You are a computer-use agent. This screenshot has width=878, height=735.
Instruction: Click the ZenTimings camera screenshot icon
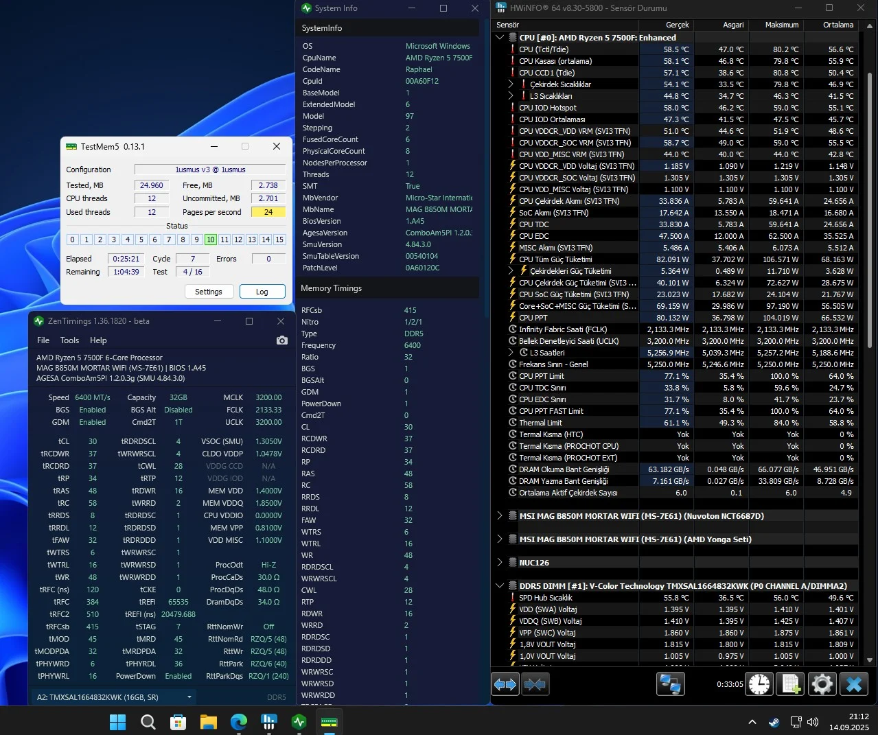click(281, 340)
